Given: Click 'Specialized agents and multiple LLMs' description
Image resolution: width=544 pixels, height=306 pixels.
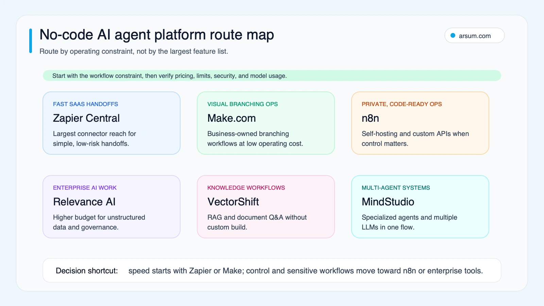Looking at the screenshot, I should coord(409,222).
